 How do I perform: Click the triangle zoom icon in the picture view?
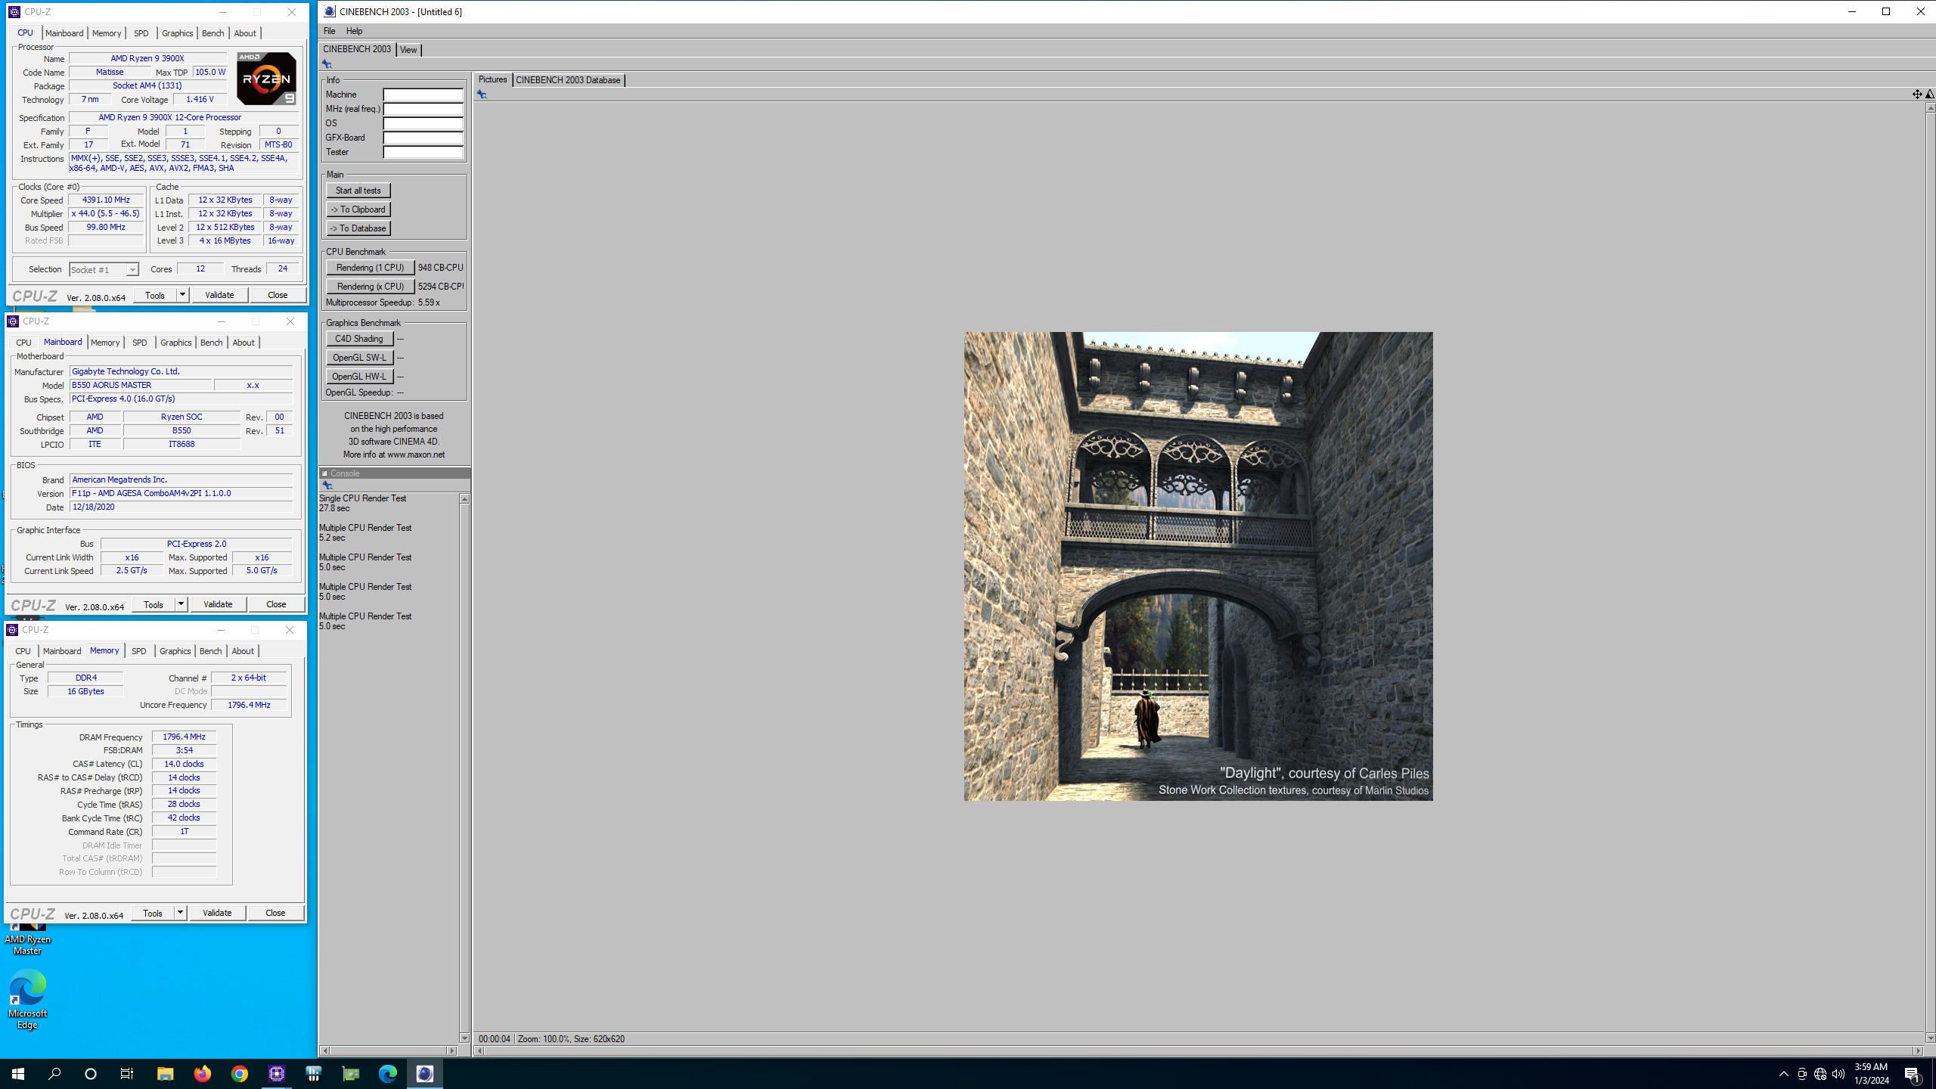[x=1929, y=94]
